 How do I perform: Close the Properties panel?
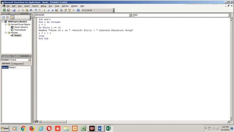coord(30,56)
